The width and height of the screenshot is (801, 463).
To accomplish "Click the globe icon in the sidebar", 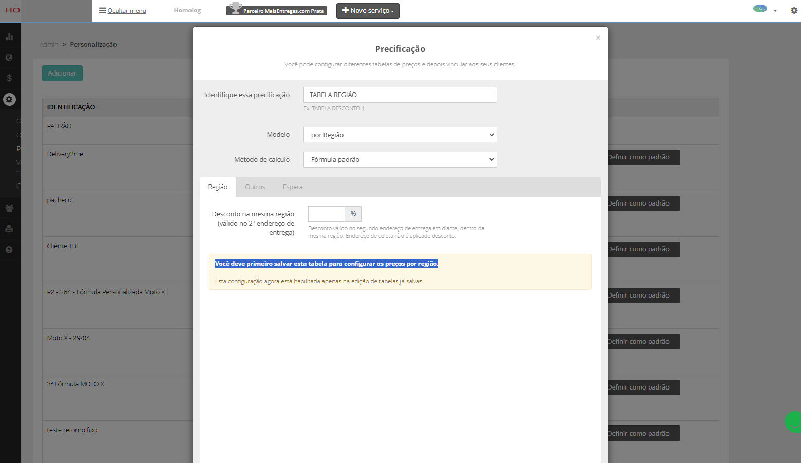I will pos(9,58).
